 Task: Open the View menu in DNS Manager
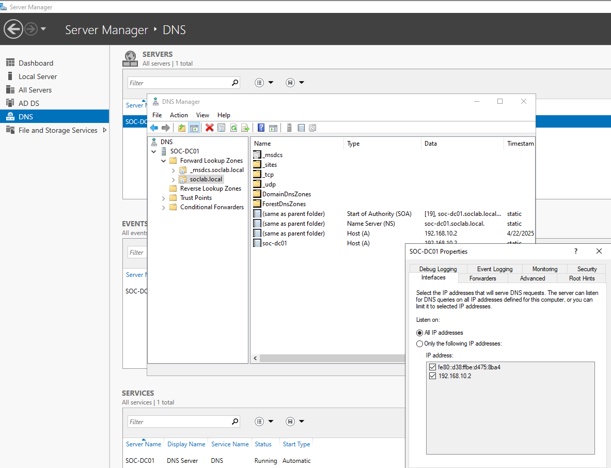pyautogui.click(x=202, y=115)
